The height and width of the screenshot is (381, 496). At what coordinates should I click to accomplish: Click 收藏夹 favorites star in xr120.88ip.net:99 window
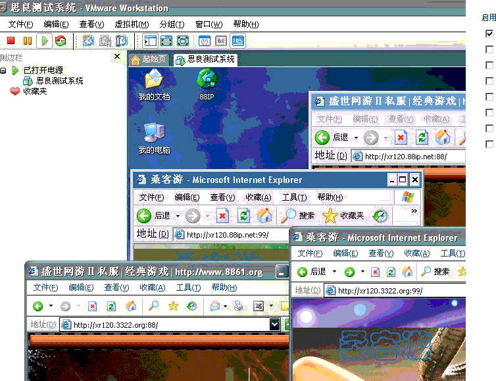pyautogui.click(x=343, y=216)
